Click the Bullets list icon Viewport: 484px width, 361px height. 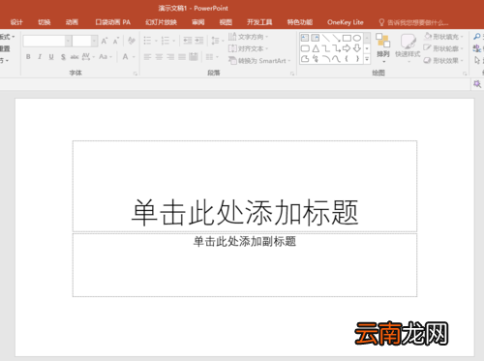click(x=147, y=41)
